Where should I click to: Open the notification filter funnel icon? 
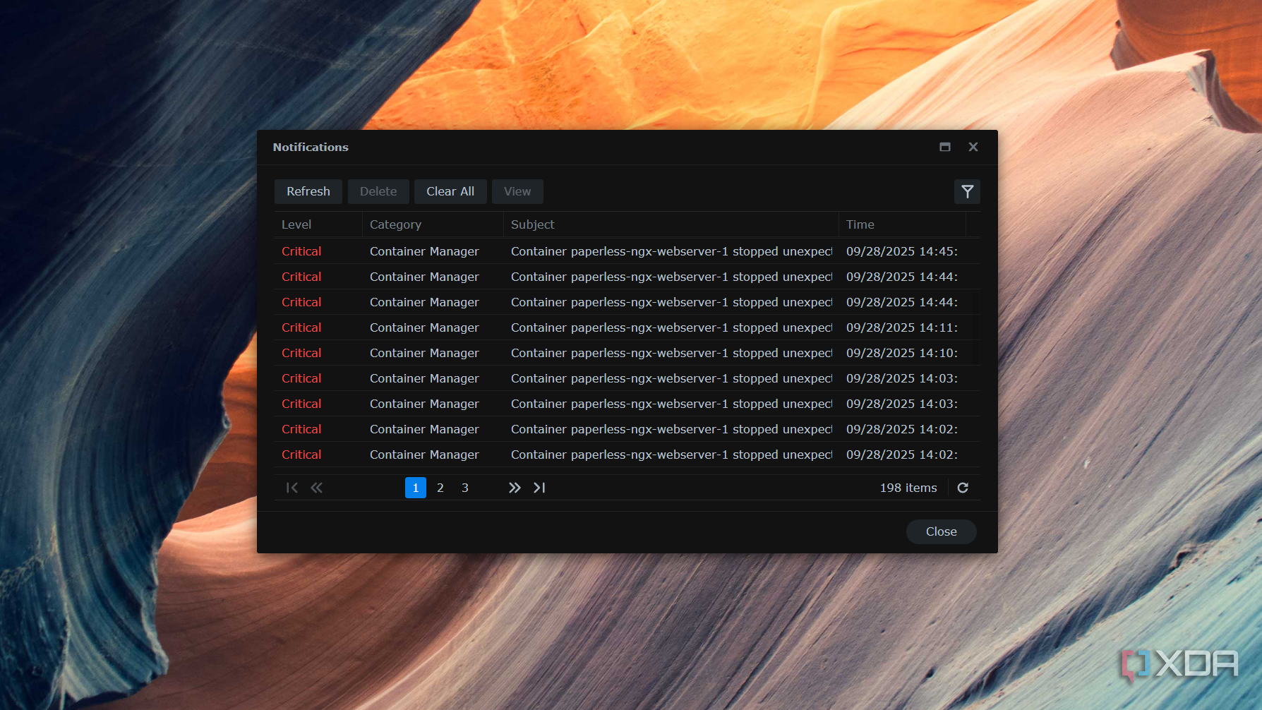pyautogui.click(x=967, y=191)
